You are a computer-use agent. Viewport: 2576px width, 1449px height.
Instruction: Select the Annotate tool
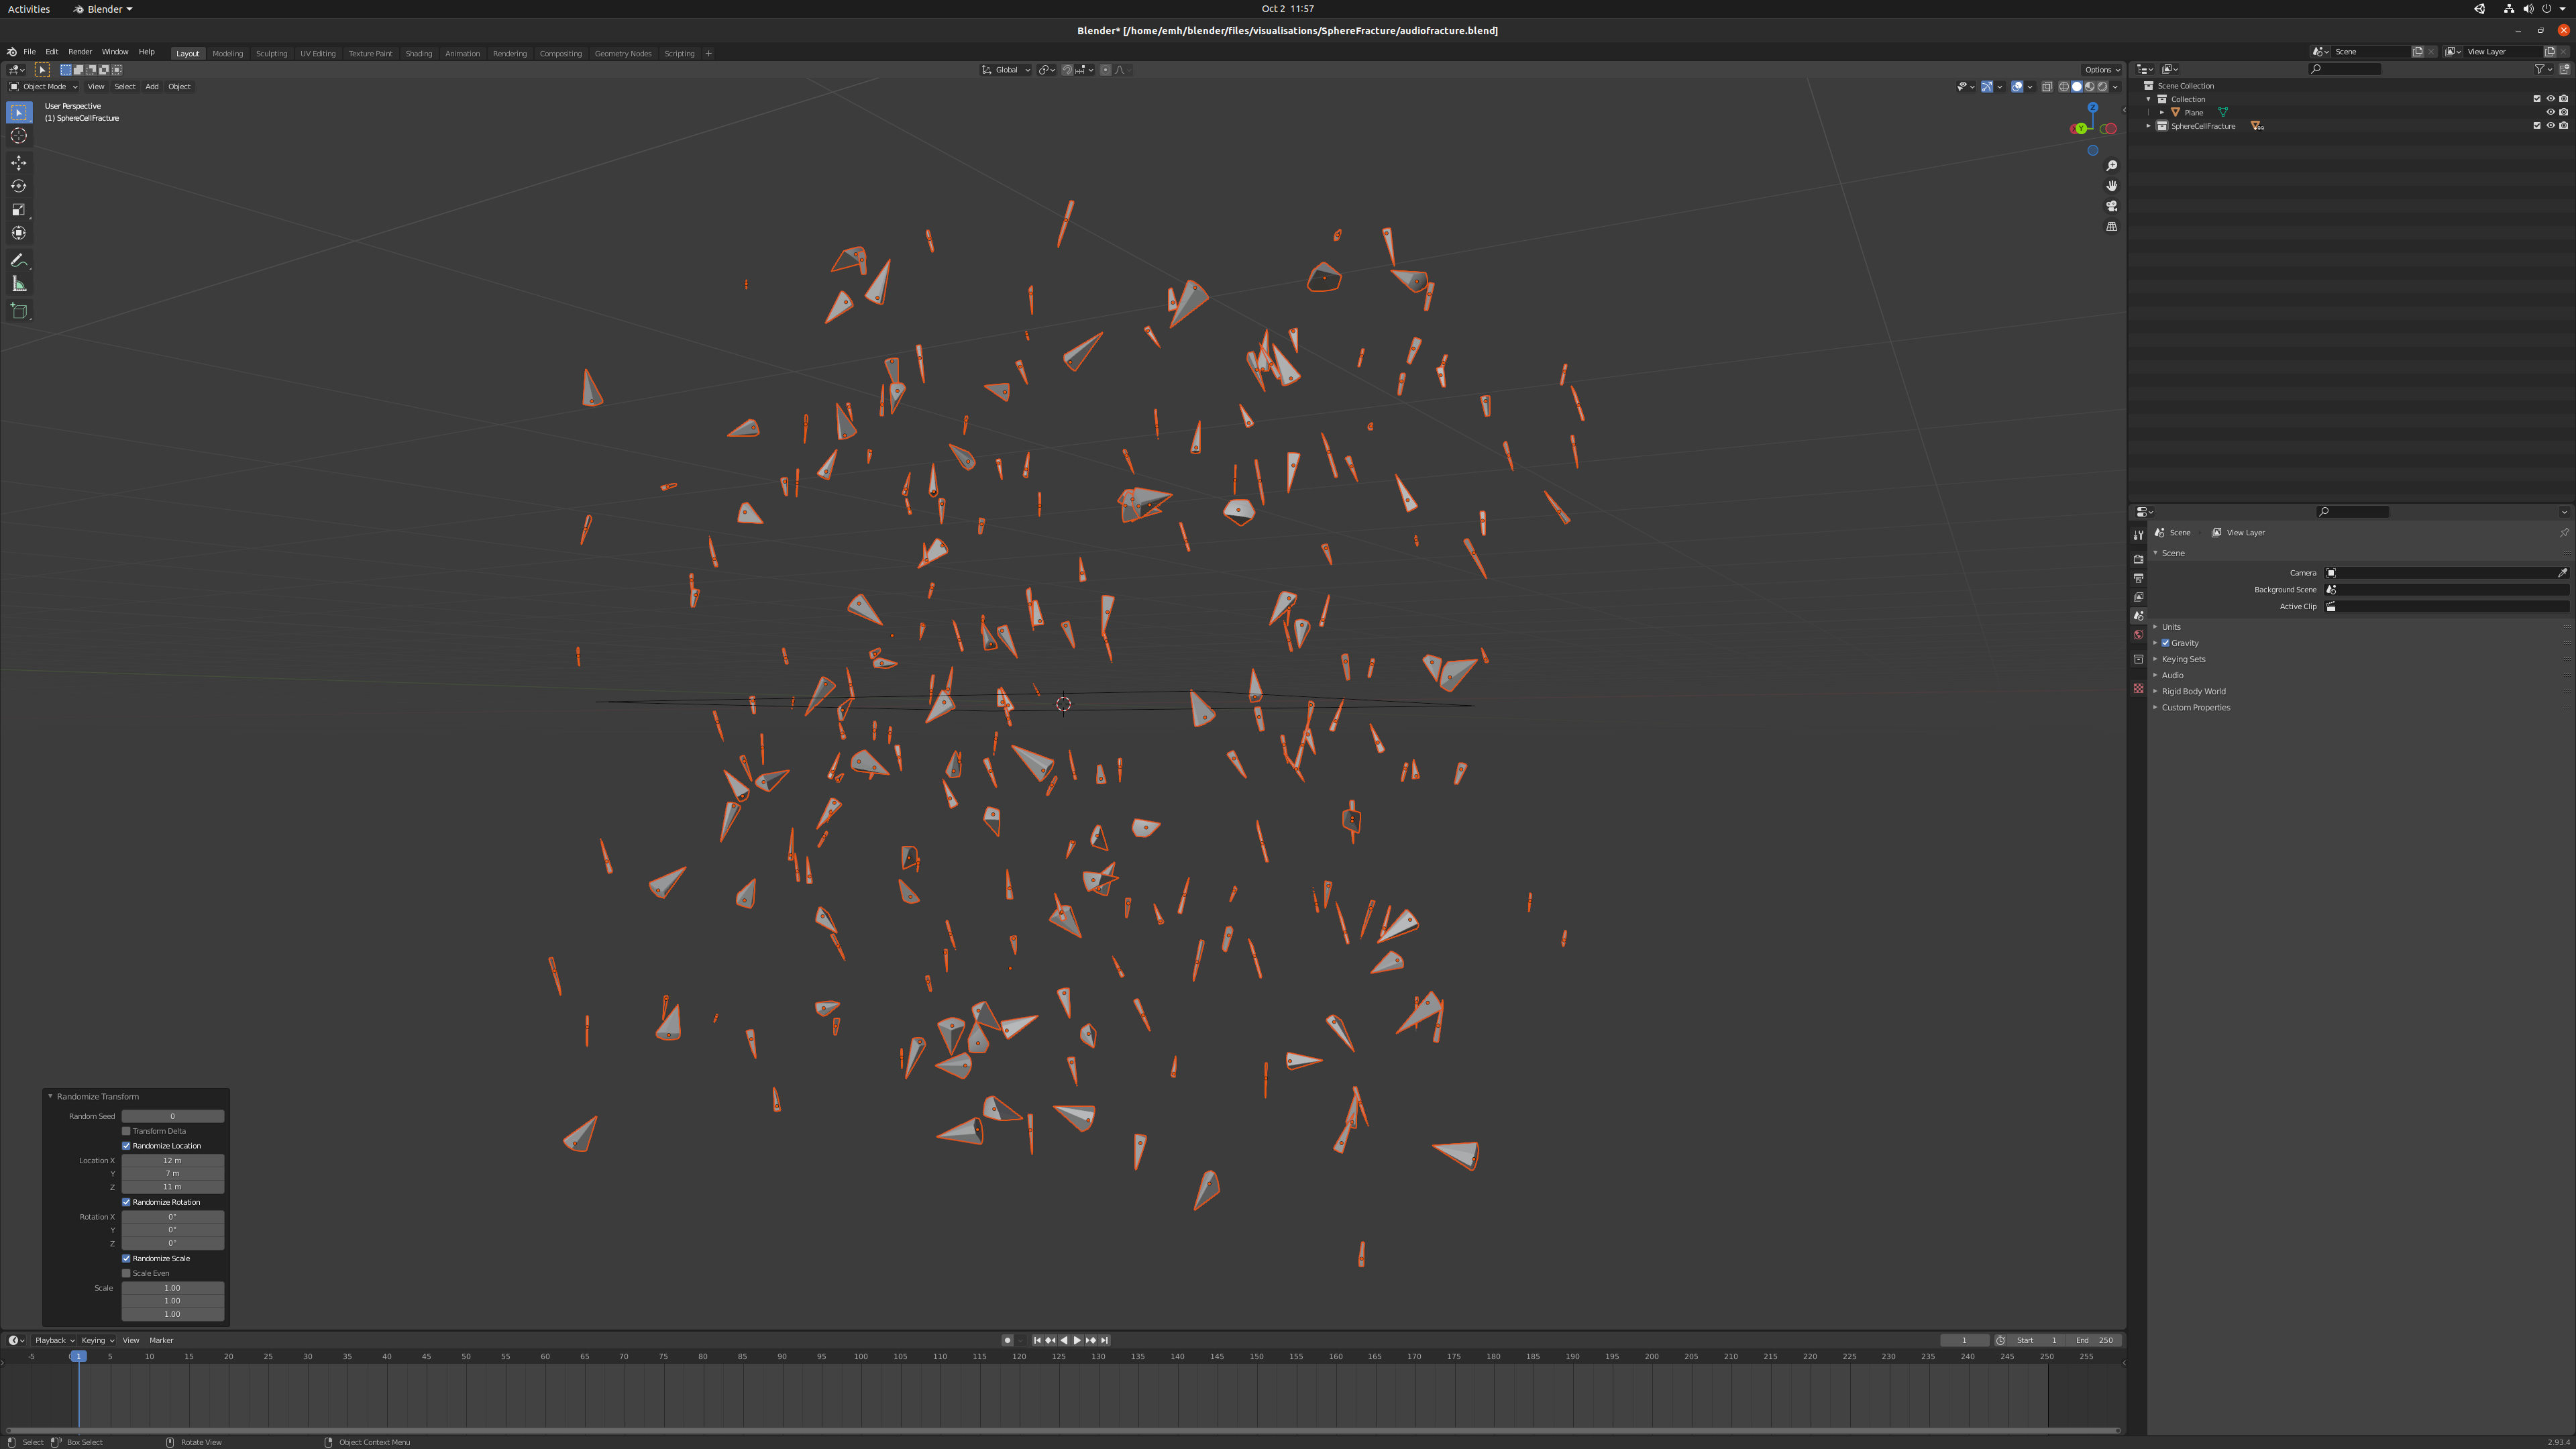click(x=19, y=260)
